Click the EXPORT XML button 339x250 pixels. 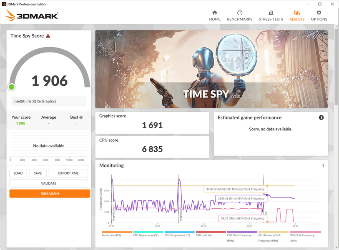[x=68, y=173]
